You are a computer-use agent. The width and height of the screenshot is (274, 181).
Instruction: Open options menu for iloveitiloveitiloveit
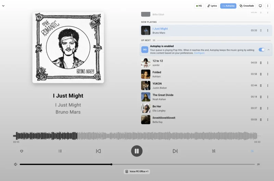click(267, 120)
